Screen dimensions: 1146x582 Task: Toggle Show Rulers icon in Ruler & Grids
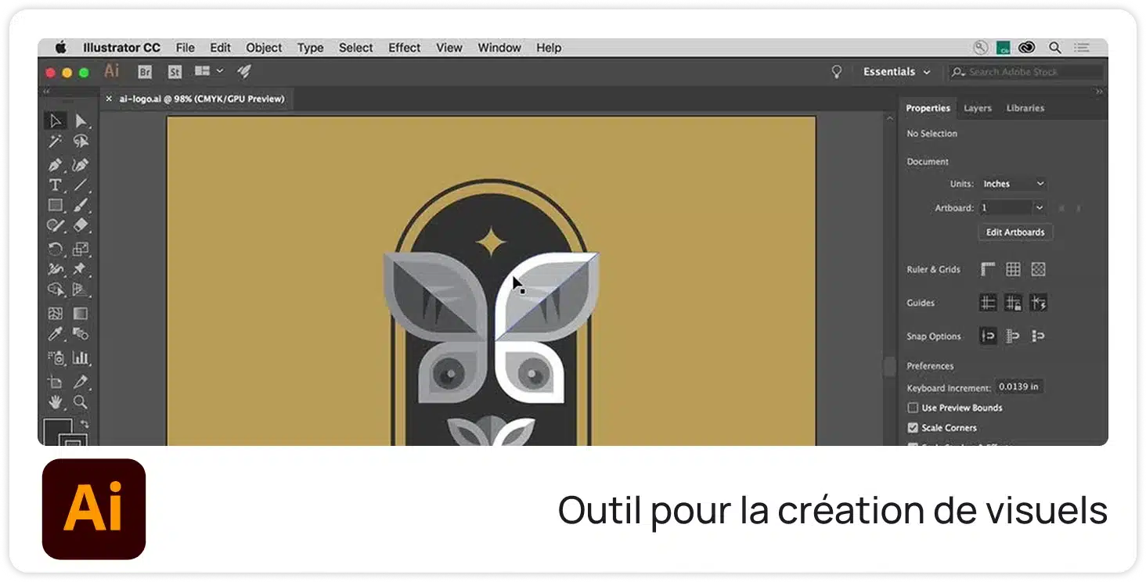tap(989, 269)
